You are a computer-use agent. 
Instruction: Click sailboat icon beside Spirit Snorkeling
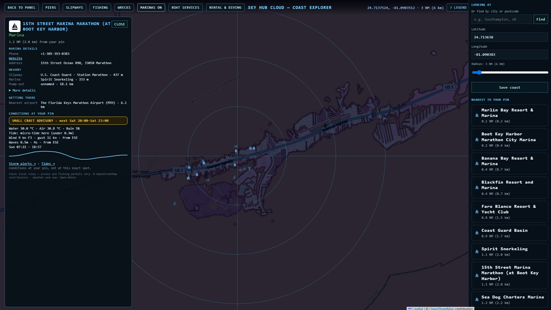[477, 251]
